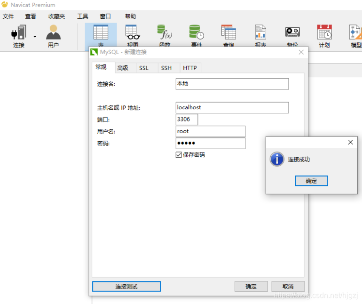The image size is (362, 304).
Task: Select the Function (函数) toolbar icon
Action: (165, 35)
